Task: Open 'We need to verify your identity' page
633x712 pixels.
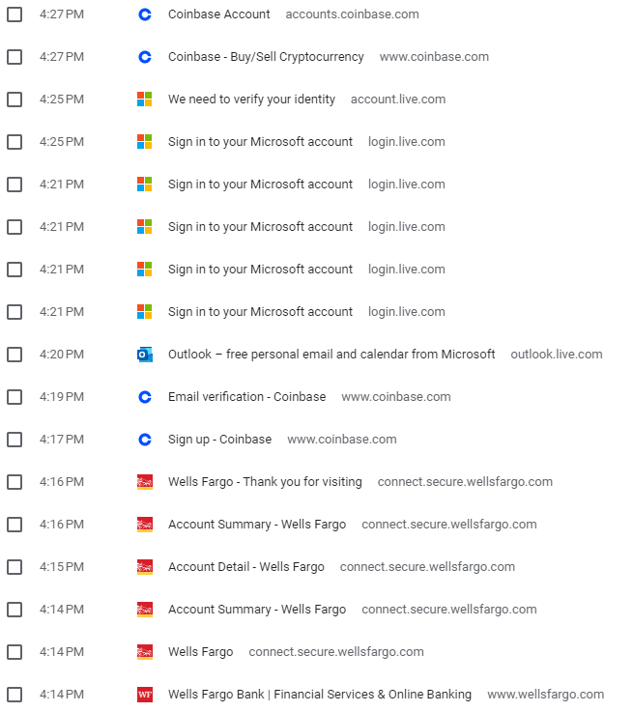Action: click(x=251, y=99)
